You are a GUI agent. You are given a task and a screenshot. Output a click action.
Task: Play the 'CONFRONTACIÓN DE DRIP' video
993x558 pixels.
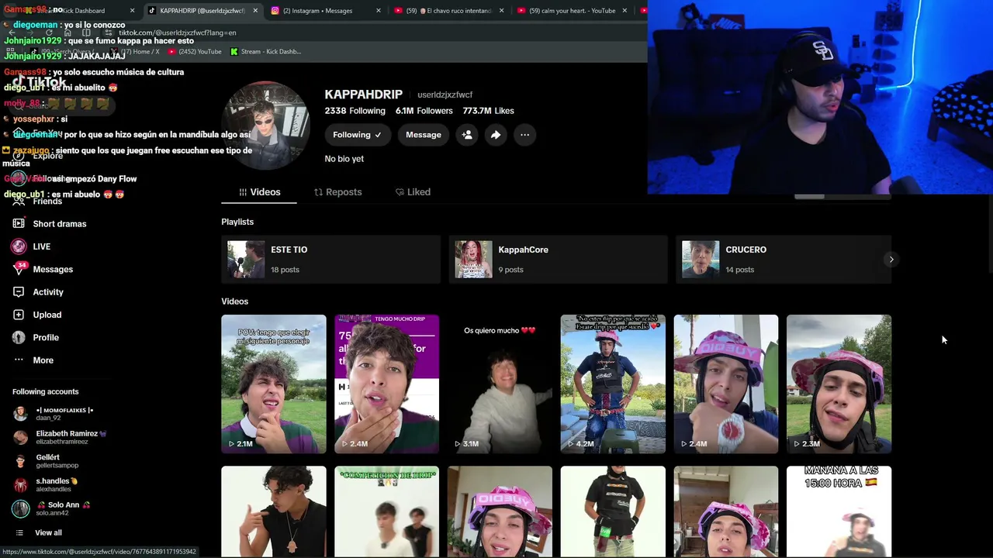click(386, 511)
